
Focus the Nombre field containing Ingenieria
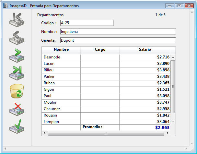coord(118,32)
